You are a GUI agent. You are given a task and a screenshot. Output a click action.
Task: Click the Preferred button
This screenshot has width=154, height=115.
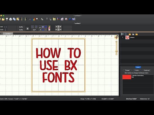pyautogui.click(x=147, y=70)
